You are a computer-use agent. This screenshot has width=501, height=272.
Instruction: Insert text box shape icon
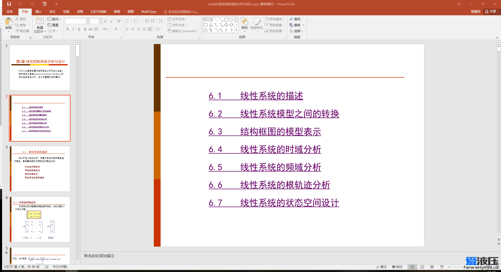[205, 19]
